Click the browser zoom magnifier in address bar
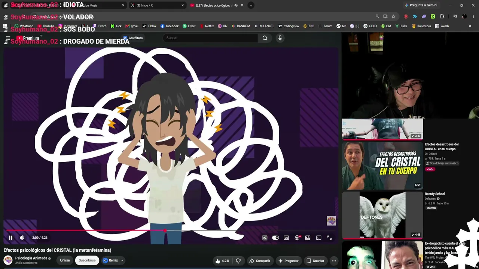Viewport: 479px width, 269px height. point(377,16)
